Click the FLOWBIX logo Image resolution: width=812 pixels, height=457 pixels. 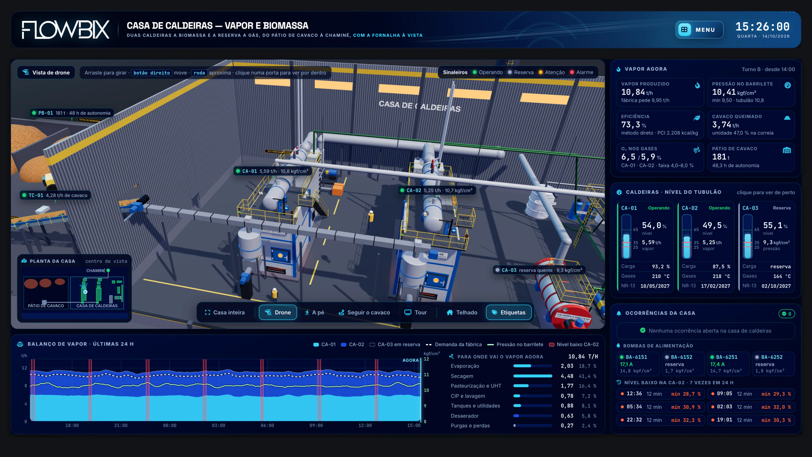click(66, 30)
